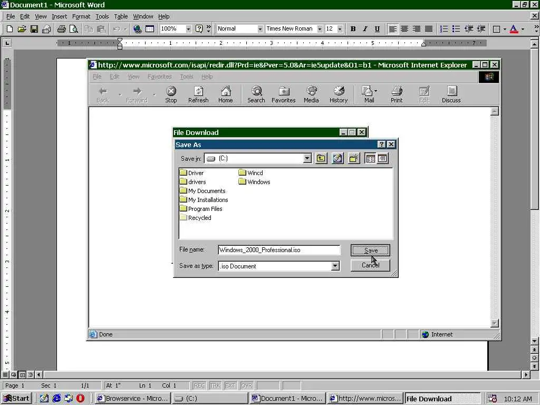The image size is (540, 405).
Task: Toggle Bold formatting in Word
Action: pos(353,29)
